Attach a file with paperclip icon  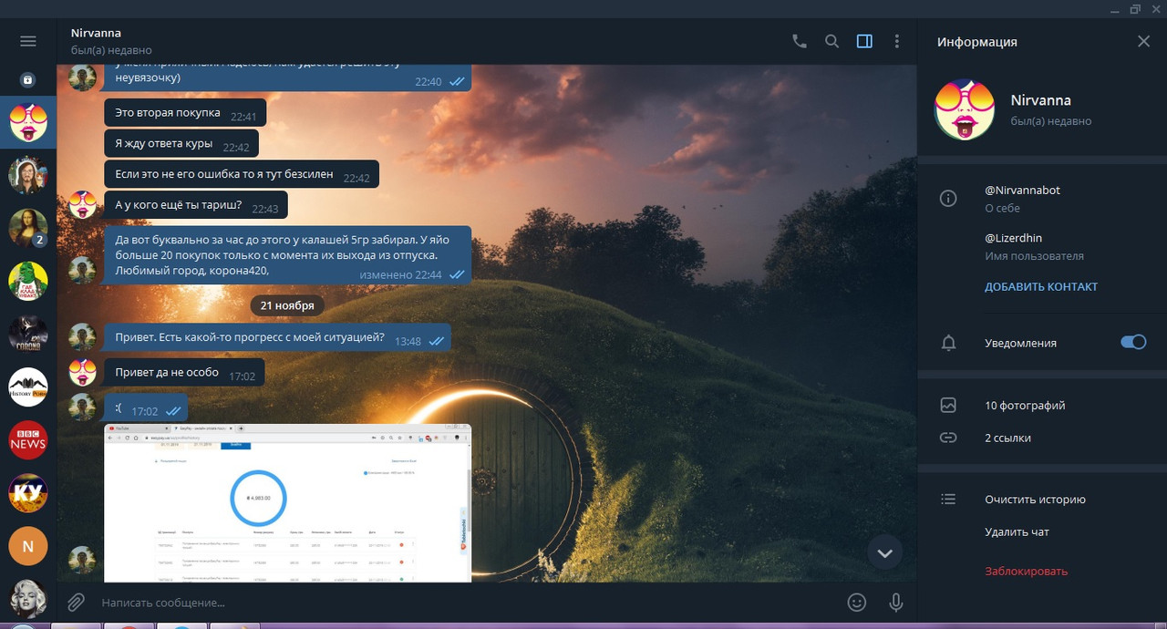[77, 602]
